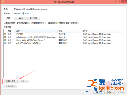
Task: Switch to the 权限 tab
Action: (x=8, y=18)
